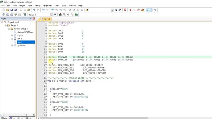Insert a bookmark with the flag icon

tap(53, 10)
